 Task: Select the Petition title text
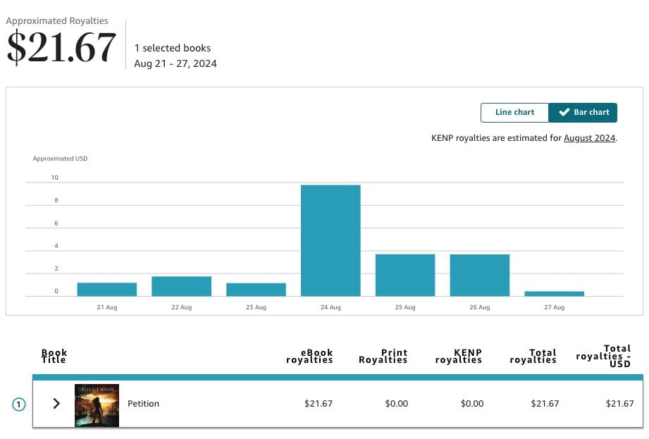144,403
